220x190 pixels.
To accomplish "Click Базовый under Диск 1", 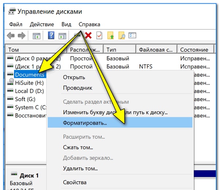I will point(21,183).
